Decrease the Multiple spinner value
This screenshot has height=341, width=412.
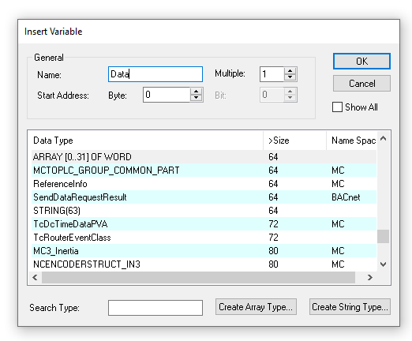(x=290, y=77)
